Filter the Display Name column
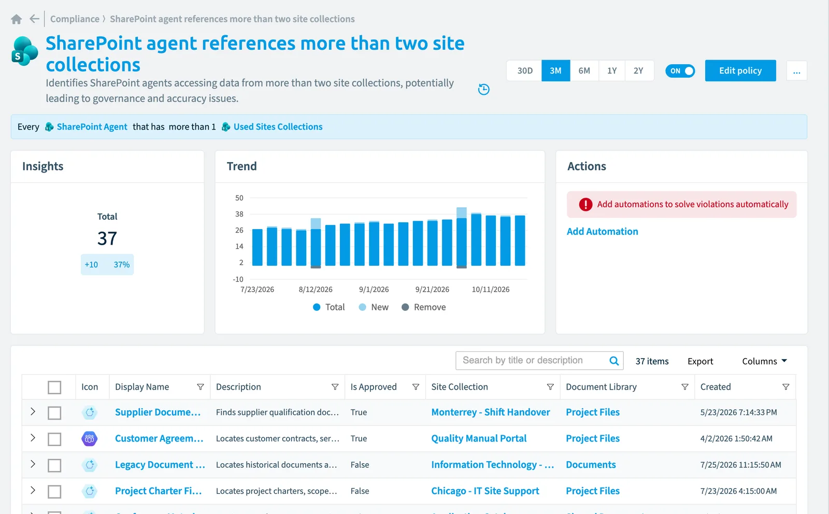Image resolution: width=829 pixels, height=514 pixels. click(201, 387)
